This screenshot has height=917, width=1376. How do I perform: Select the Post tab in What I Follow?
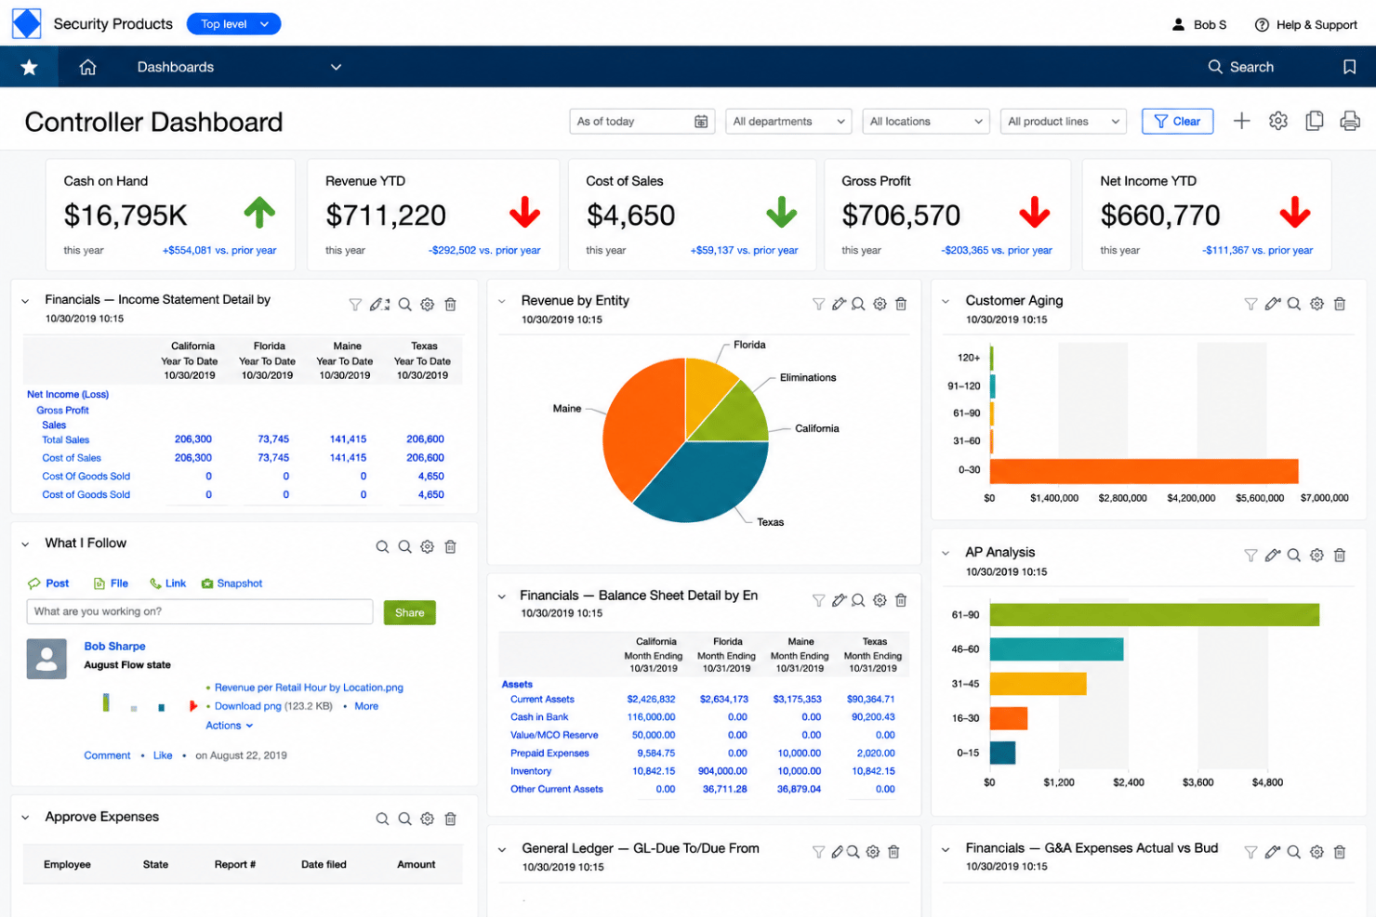[x=48, y=583]
